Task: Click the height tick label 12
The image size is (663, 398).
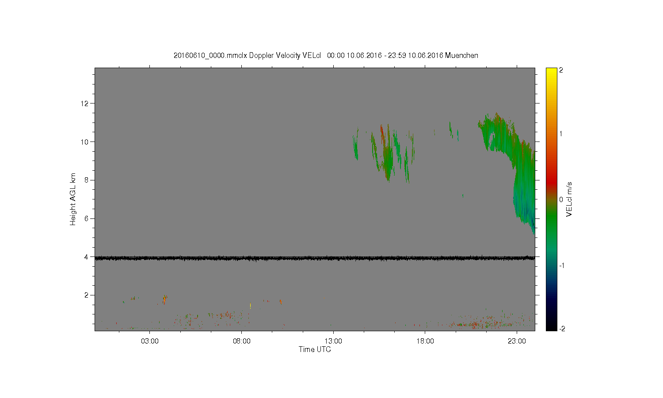Action: click(85, 103)
